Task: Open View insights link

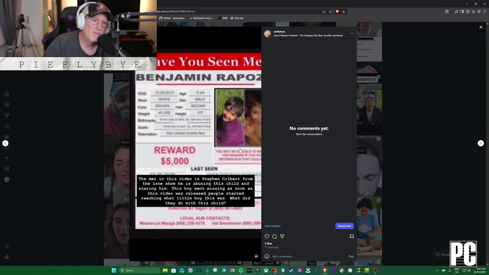Action: point(272,226)
